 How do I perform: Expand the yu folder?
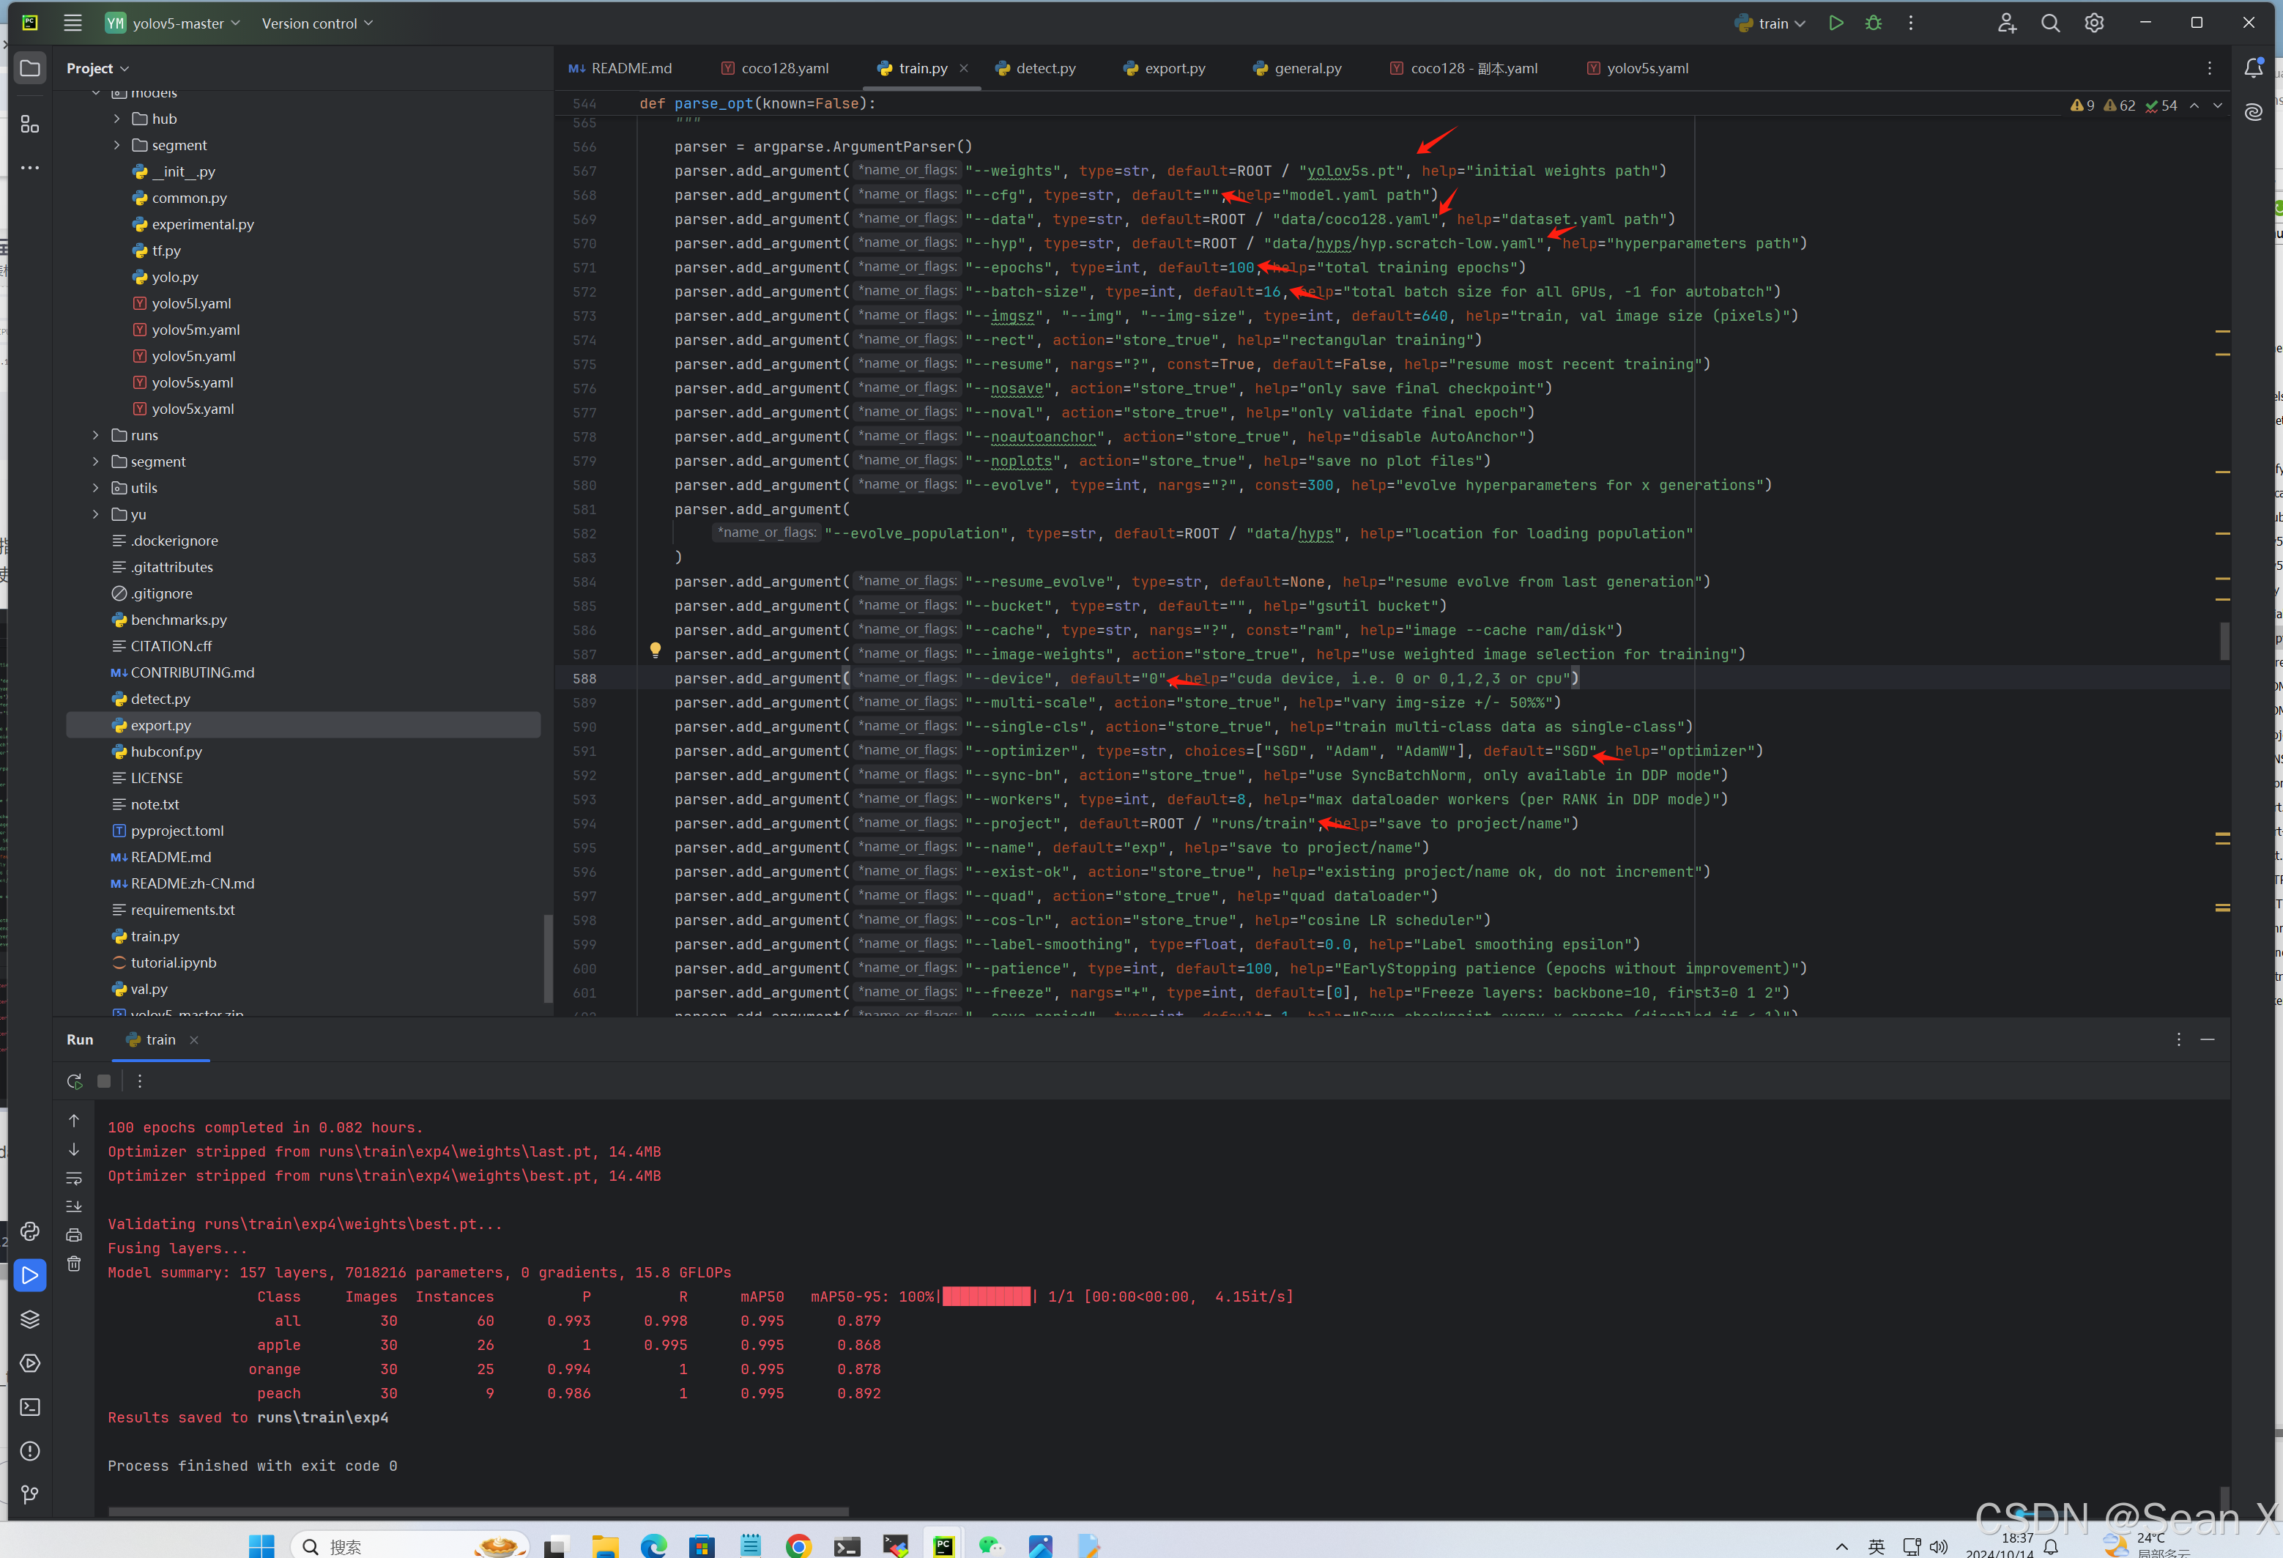point(95,515)
